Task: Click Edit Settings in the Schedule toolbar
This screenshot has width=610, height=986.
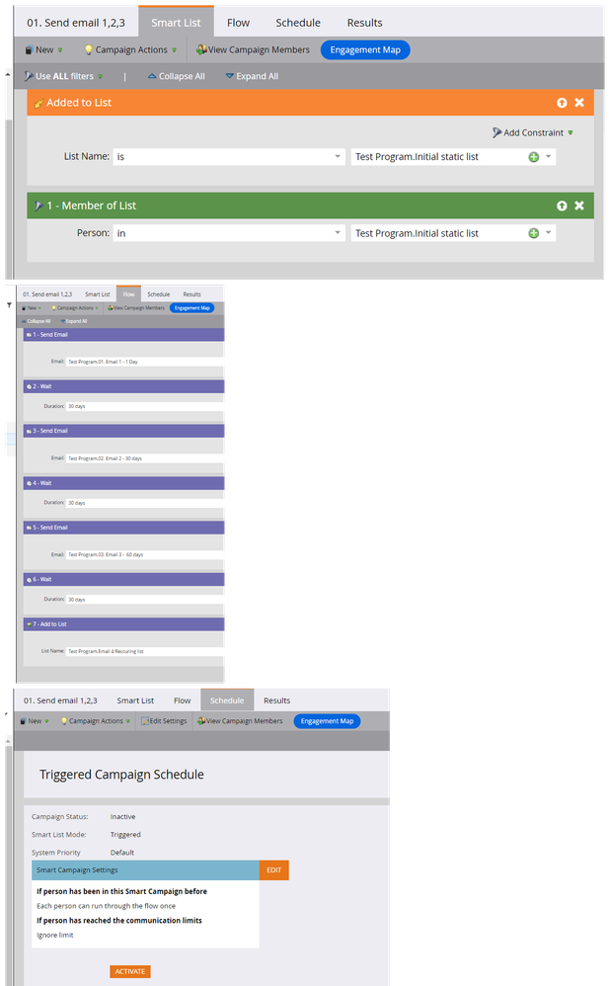Action: [x=164, y=721]
